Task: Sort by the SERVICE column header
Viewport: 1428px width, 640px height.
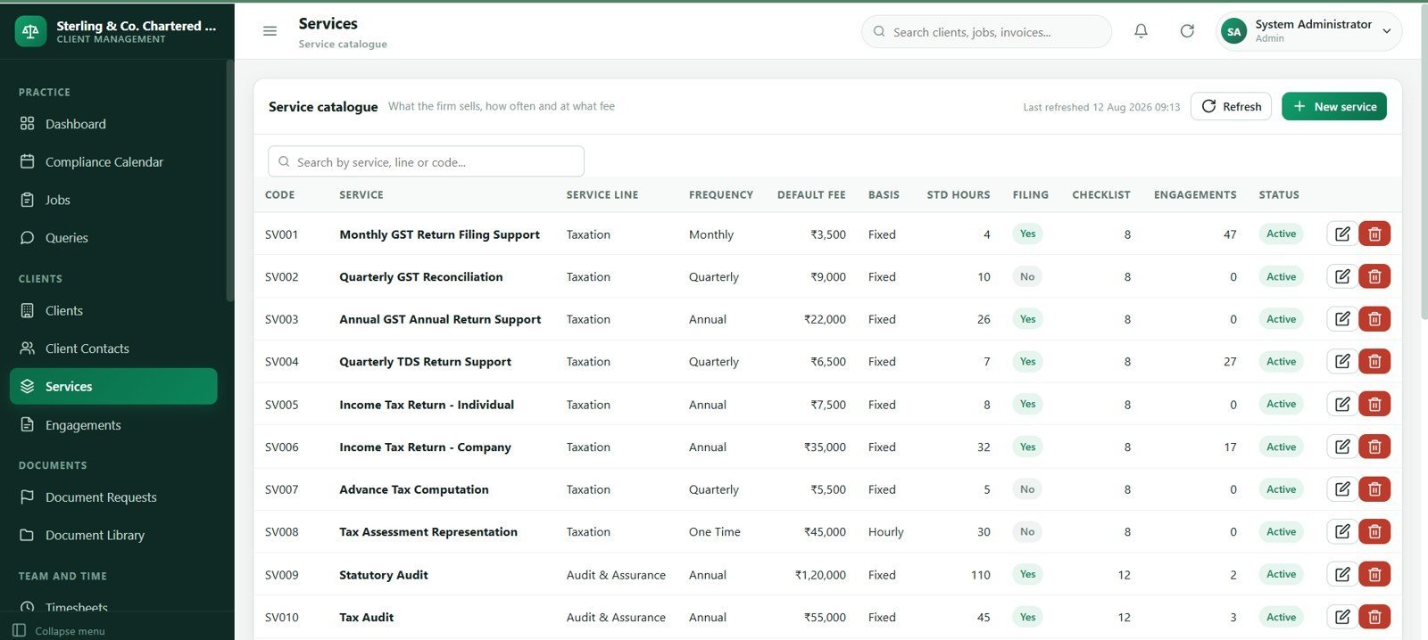Action: click(x=361, y=194)
